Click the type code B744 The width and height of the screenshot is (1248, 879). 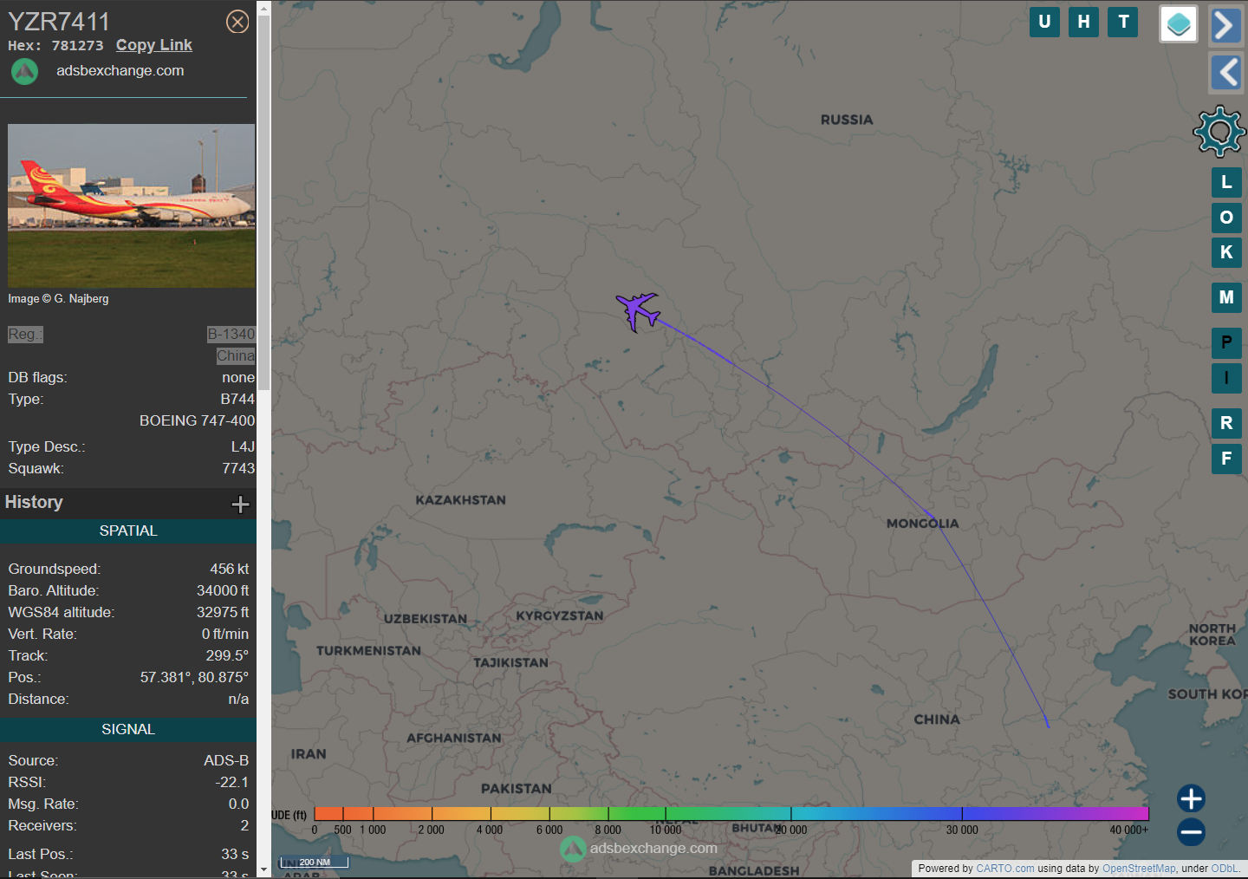click(237, 400)
